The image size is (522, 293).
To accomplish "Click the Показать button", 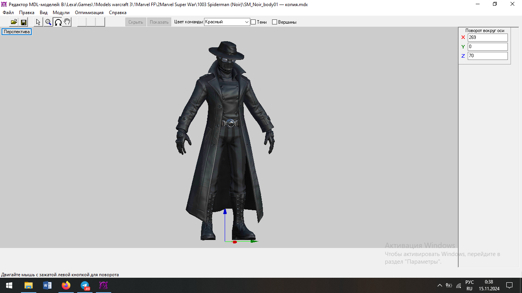I will click(x=159, y=22).
